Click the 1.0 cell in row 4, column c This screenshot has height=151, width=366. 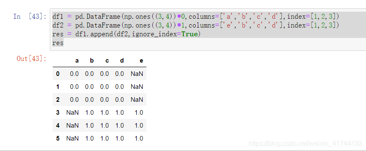[x=104, y=126]
